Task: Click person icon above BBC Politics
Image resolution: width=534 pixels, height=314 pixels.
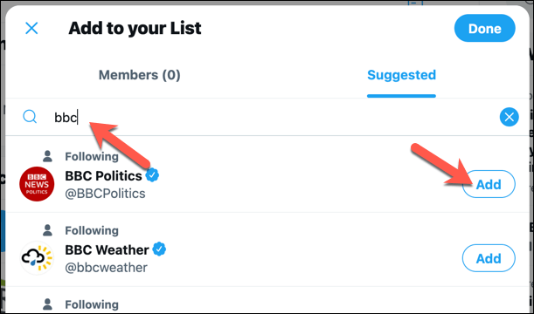Action: (x=48, y=156)
